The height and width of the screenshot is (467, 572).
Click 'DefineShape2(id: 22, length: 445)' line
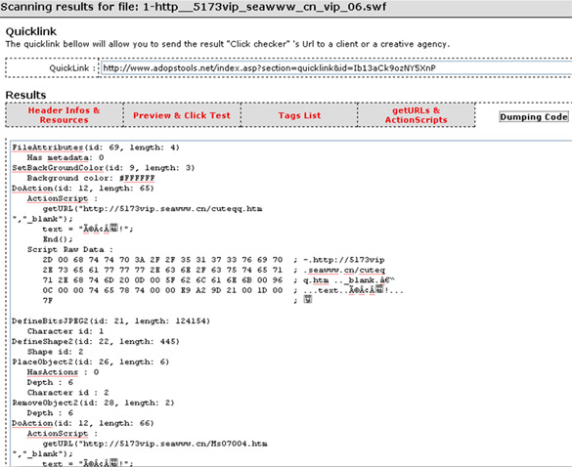point(96,342)
